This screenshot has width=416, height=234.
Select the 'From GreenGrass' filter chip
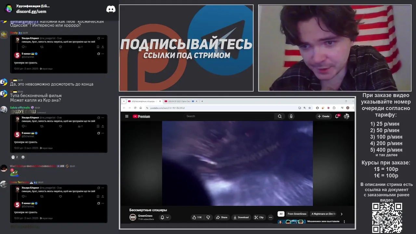click(x=297, y=214)
